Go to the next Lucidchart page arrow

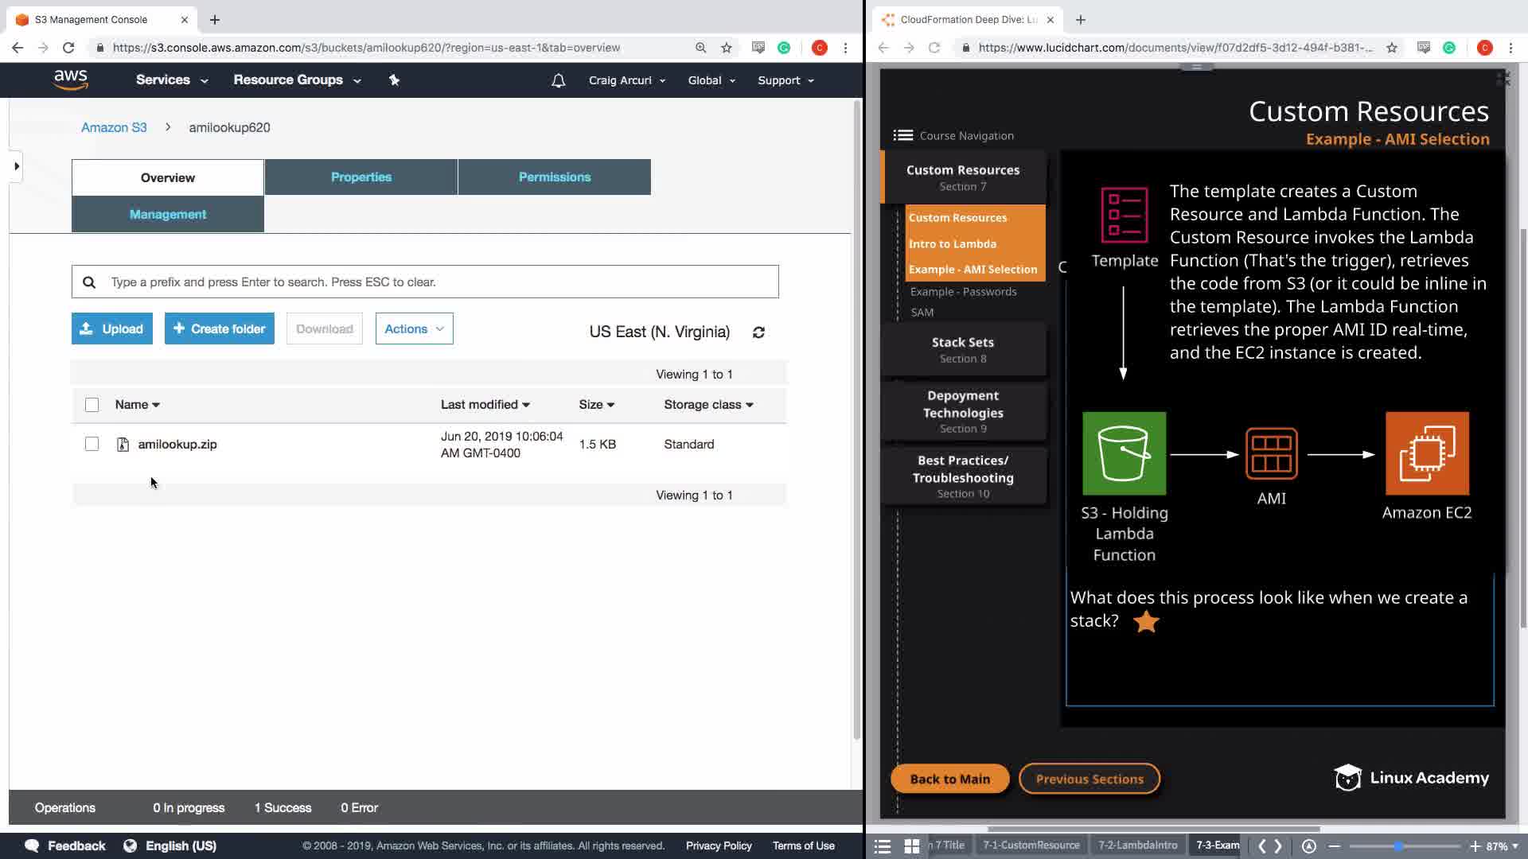pos(1278,845)
